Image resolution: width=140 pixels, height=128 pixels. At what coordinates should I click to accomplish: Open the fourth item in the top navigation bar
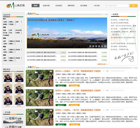click(71, 6)
